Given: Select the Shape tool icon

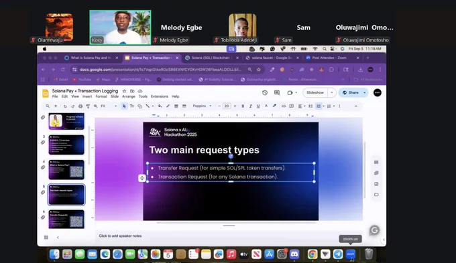Looking at the screenshot, I should click(x=139, y=106).
